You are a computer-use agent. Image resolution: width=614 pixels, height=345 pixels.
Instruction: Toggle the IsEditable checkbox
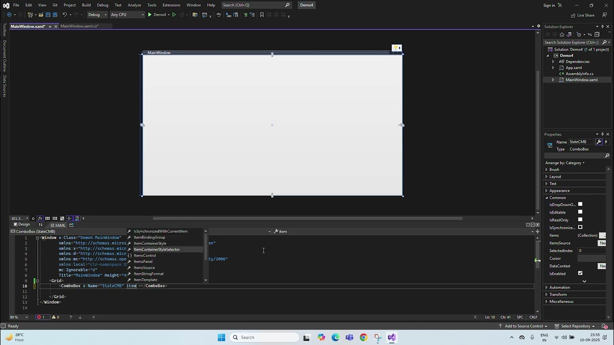(x=580, y=212)
